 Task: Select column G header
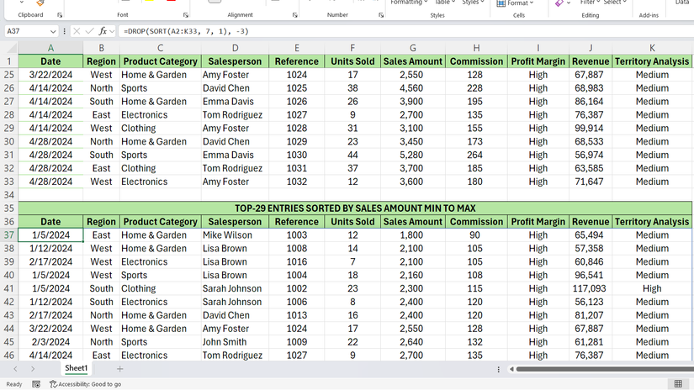coord(412,48)
